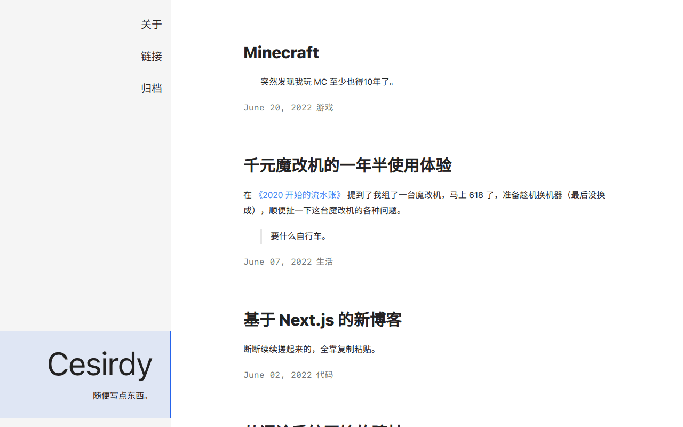Select the 代码 category tag

[324, 375]
